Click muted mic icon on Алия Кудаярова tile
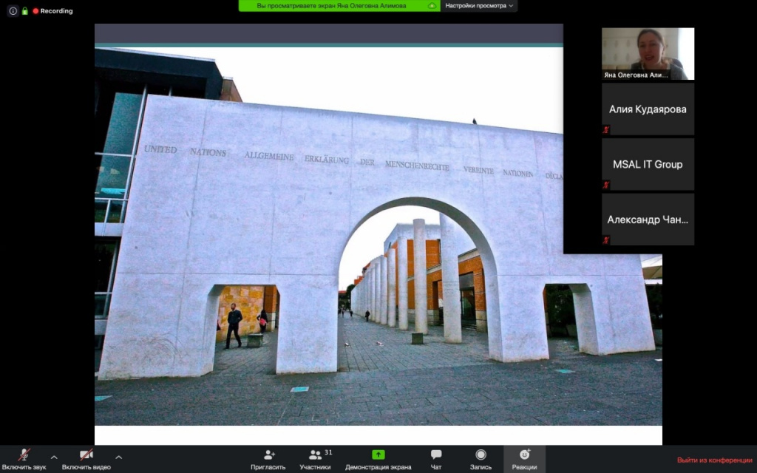This screenshot has width=757, height=473. [606, 129]
